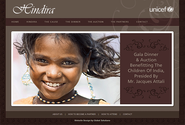This screenshot has height=125, width=185.
Task: Click the UNICEF globe emblem
Action: pos(170,9)
